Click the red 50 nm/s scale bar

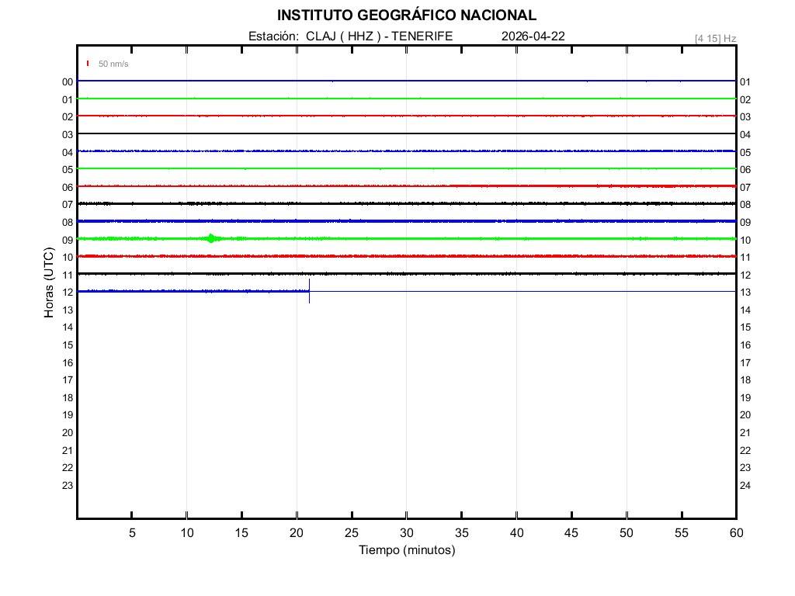coord(88,64)
